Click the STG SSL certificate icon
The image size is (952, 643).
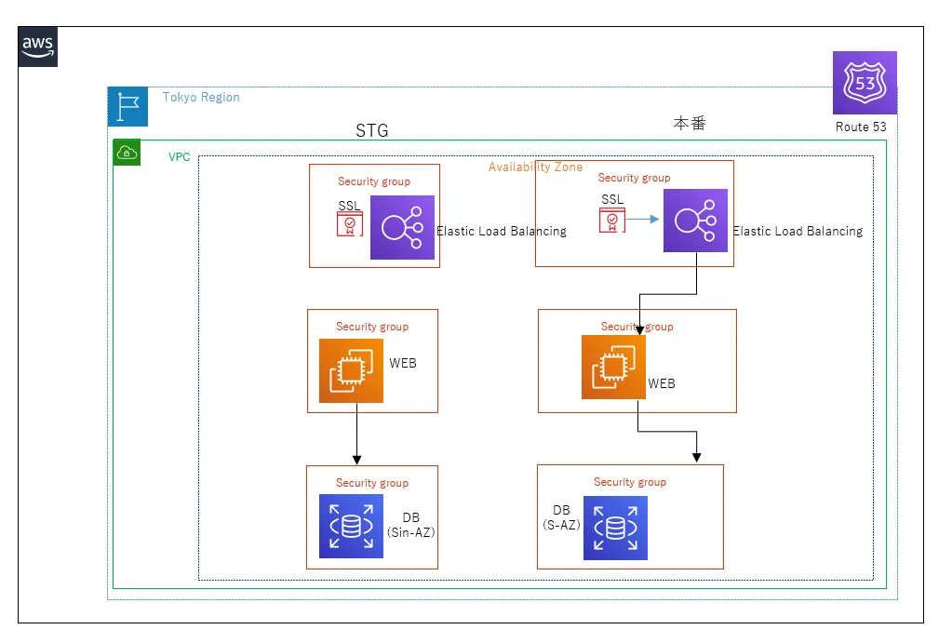pyautogui.click(x=350, y=224)
